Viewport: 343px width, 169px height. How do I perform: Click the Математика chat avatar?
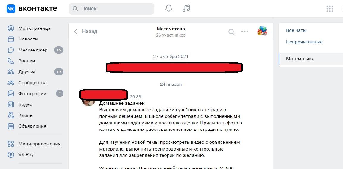pos(262,31)
